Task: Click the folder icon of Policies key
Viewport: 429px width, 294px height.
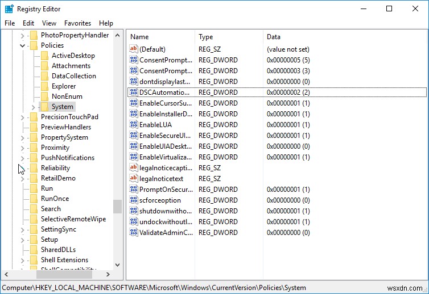Action: [x=34, y=45]
